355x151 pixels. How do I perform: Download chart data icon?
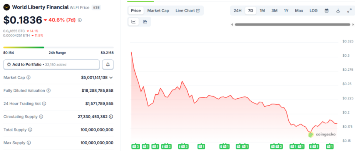pyautogui.click(x=338, y=11)
